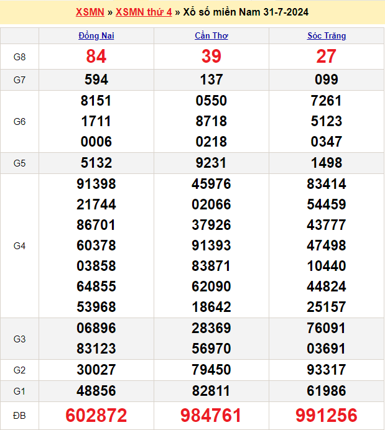Open the XSMN breadcrumb link
Viewport: 385px width, 430px height.
(x=90, y=12)
